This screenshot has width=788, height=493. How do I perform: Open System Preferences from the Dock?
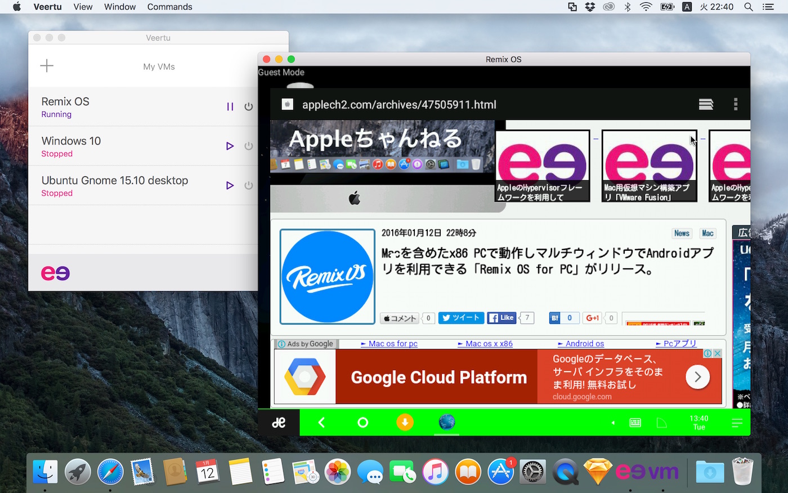tap(532, 472)
